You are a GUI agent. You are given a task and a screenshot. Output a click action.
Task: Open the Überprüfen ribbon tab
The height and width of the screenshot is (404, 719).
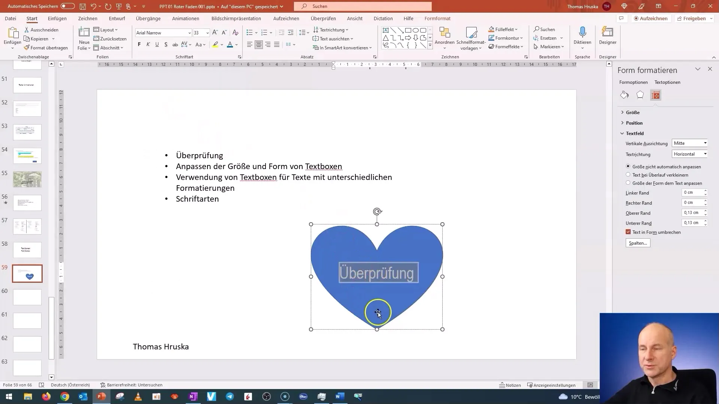pyautogui.click(x=324, y=18)
